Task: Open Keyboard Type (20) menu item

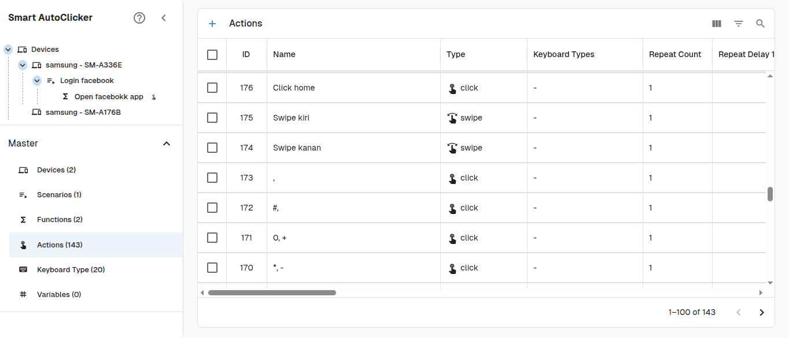Action: pos(71,270)
